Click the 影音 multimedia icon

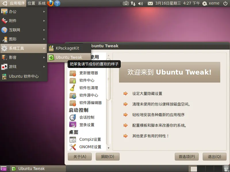(4, 58)
